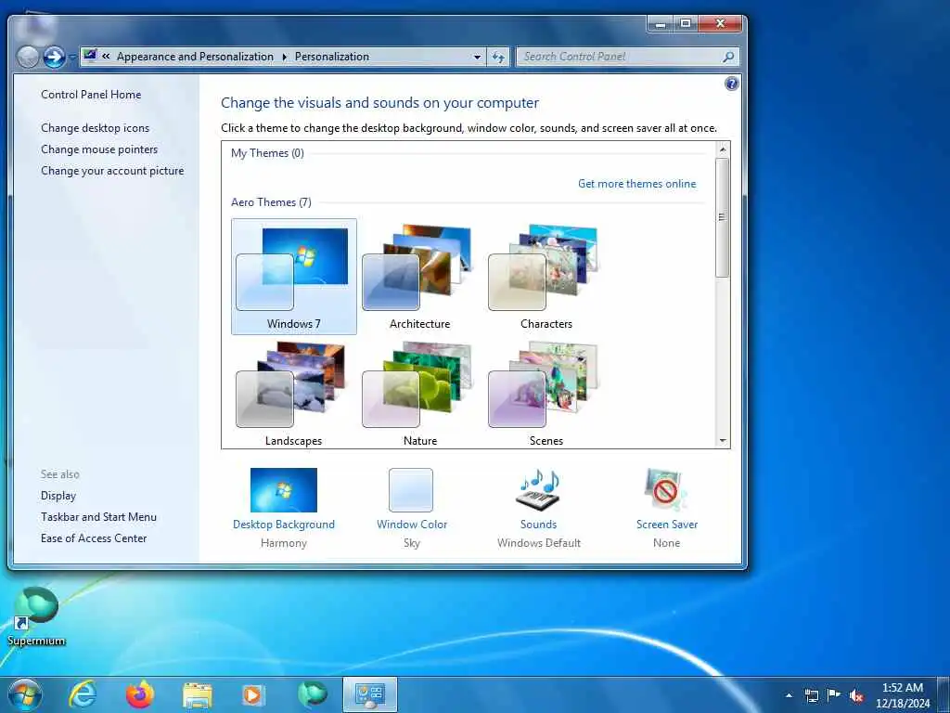Open Change desktop icons

96,128
